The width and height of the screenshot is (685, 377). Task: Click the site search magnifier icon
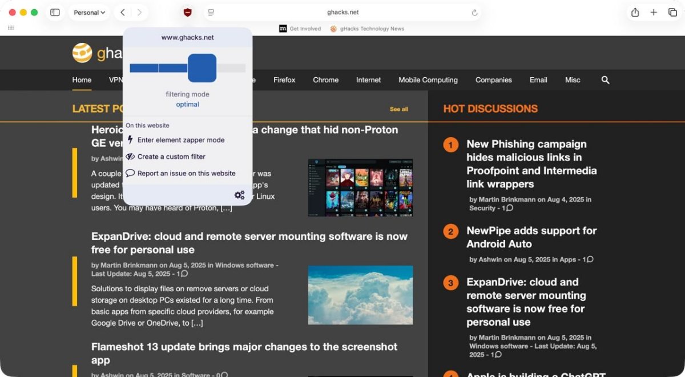(605, 80)
